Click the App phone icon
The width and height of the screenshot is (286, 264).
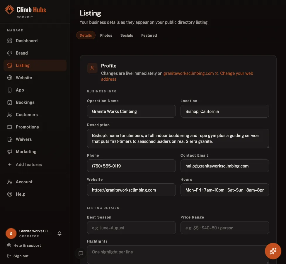pyautogui.click(x=10, y=90)
